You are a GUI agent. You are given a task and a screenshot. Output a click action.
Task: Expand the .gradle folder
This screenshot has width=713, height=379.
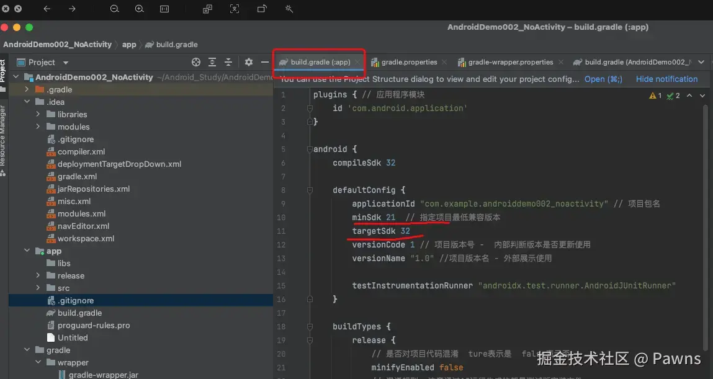click(x=27, y=89)
